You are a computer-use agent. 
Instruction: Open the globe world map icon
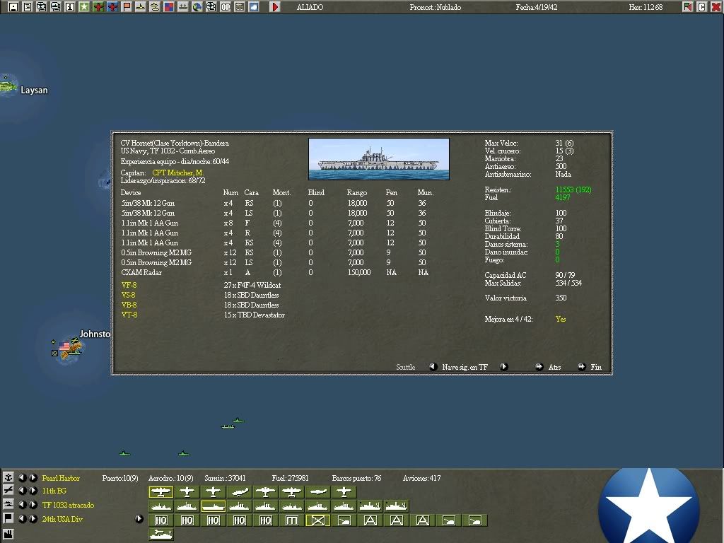click(x=197, y=7)
